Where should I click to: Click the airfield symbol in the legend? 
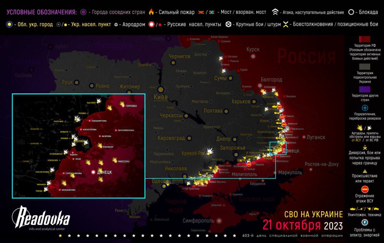coord(116,25)
